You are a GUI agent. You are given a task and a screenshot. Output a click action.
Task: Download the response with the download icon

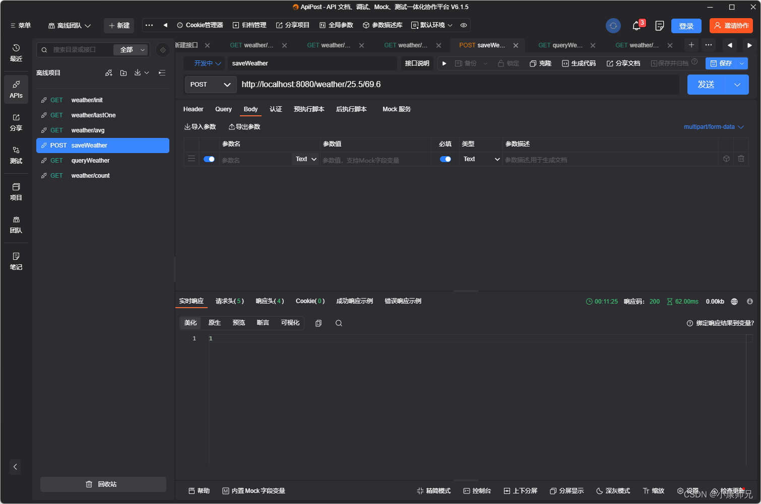pyautogui.click(x=750, y=302)
